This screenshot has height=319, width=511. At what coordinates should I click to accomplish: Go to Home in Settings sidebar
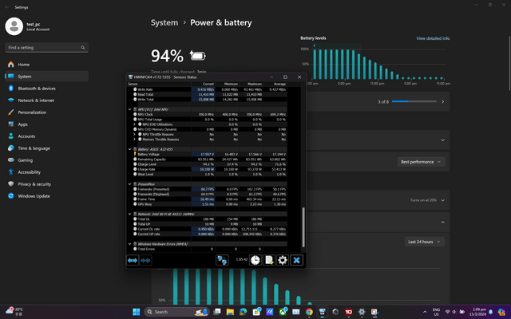[x=46, y=65]
